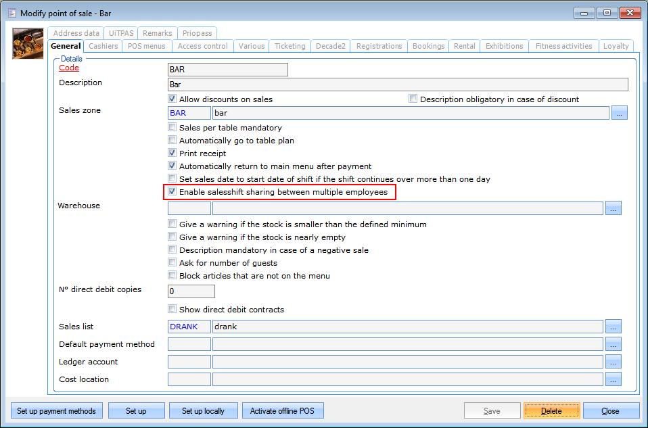Open Ledger account browse button
This screenshot has width=648, height=428.
pyautogui.click(x=613, y=362)
